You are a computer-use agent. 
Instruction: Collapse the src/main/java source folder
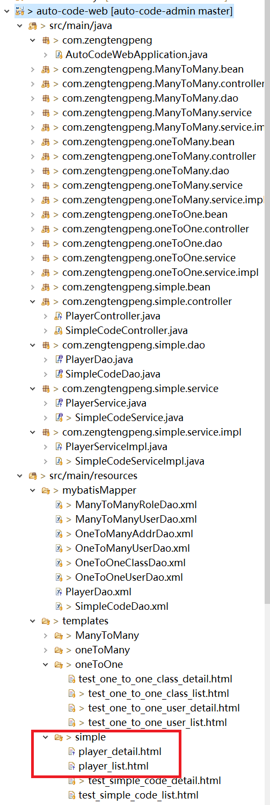20,26
